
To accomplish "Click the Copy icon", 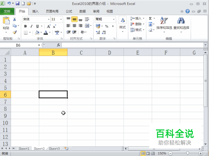I will click(14, 26).
